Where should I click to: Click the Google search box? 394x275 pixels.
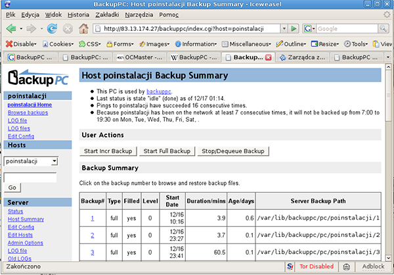[x=347, y=29]
